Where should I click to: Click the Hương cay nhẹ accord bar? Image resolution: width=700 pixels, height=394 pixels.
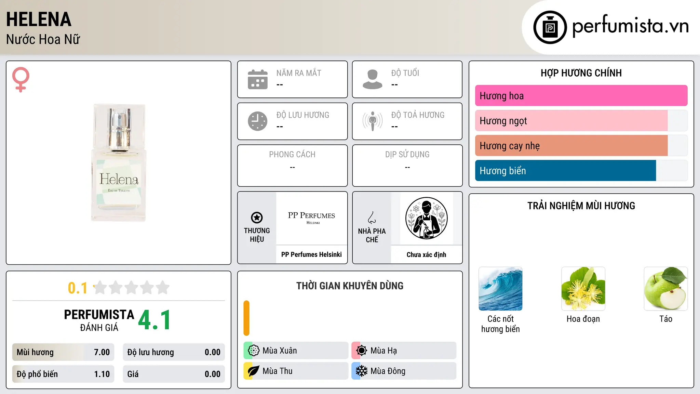pos(581,146)
